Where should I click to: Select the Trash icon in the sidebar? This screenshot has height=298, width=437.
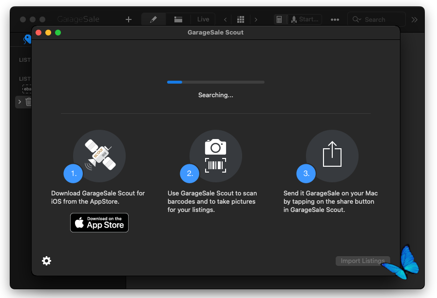tap(28, 102)
